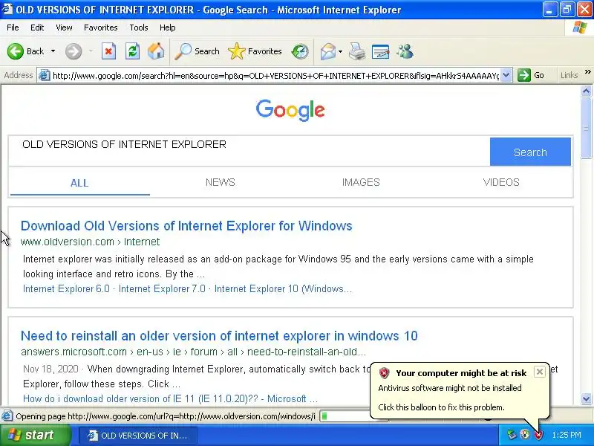Image resolution: width=594 pixels, height=446 pixels.
Task: Go to the Home page icon
Action: 156,51
